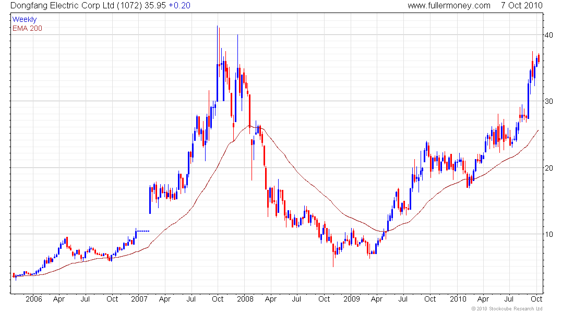The width and height of the screenshot is (574, 313).
Task: Click the blue dotted gap line in early 2007
Action: (143, 231)
